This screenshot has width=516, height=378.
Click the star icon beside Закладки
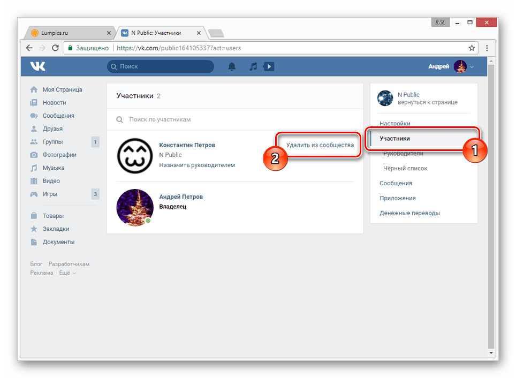point(34,229)
